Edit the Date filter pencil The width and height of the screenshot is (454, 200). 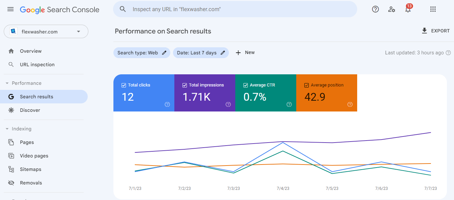(x=223, y=53)
